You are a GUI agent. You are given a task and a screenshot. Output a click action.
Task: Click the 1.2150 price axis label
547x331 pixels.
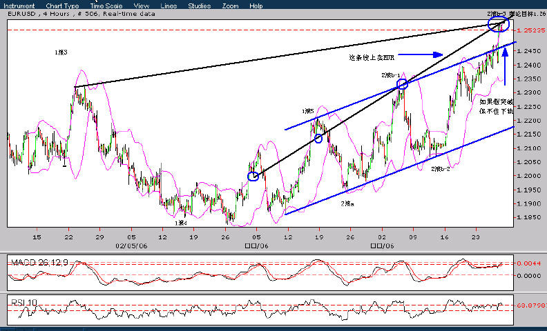[x=528, y=134]
